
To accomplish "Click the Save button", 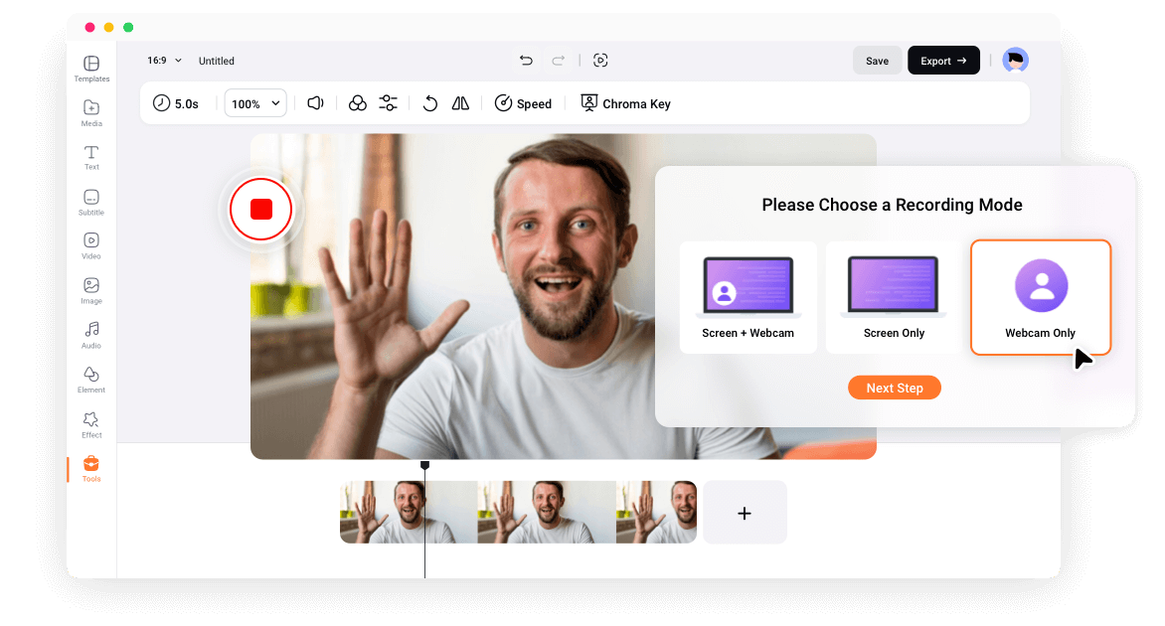I will [877, 60].
